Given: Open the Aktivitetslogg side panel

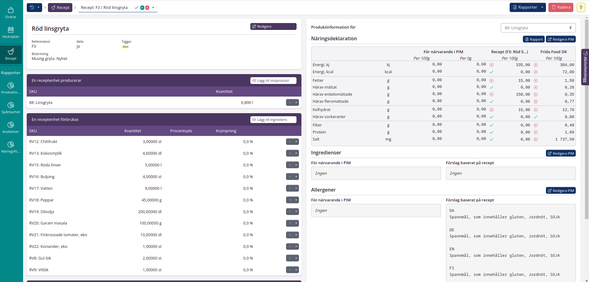Looking at the screenshot, I should coord(585,66).
